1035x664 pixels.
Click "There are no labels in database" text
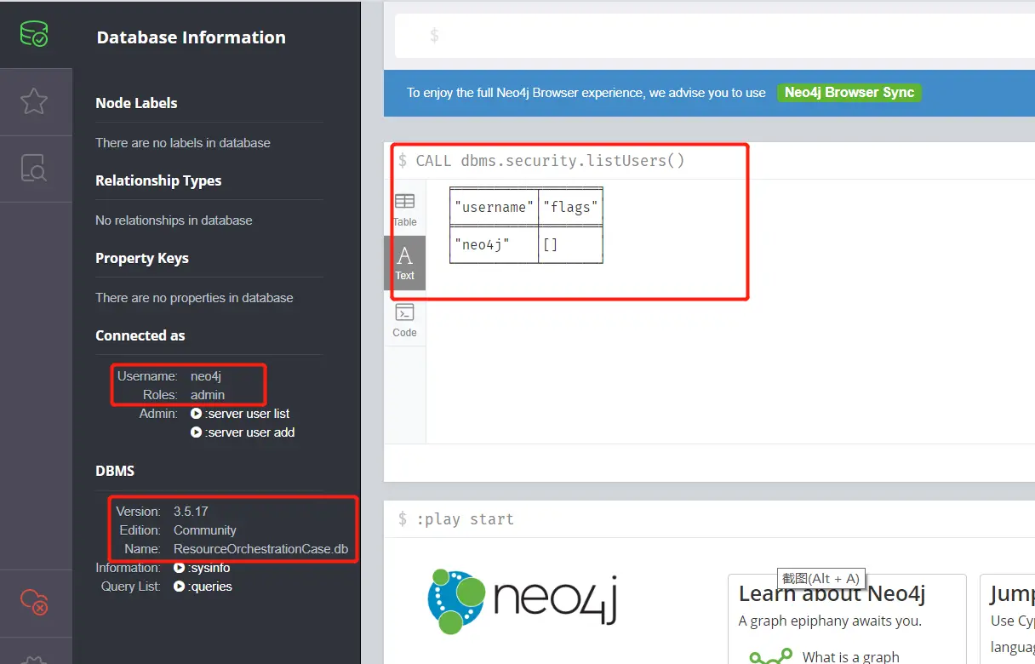183,143
